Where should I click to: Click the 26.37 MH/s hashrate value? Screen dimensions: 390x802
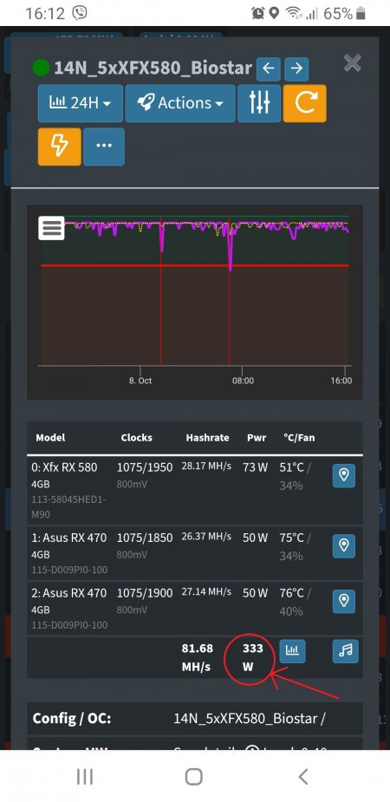tap(206, 537)
